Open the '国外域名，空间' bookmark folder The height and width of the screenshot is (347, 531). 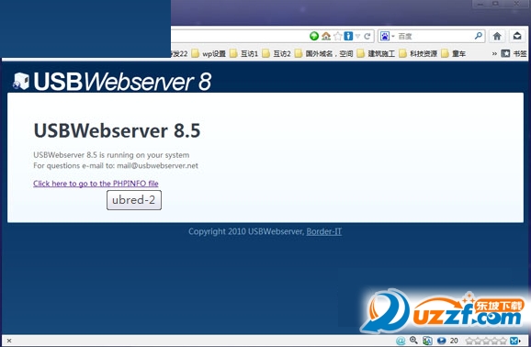click(x=323, y=53)
